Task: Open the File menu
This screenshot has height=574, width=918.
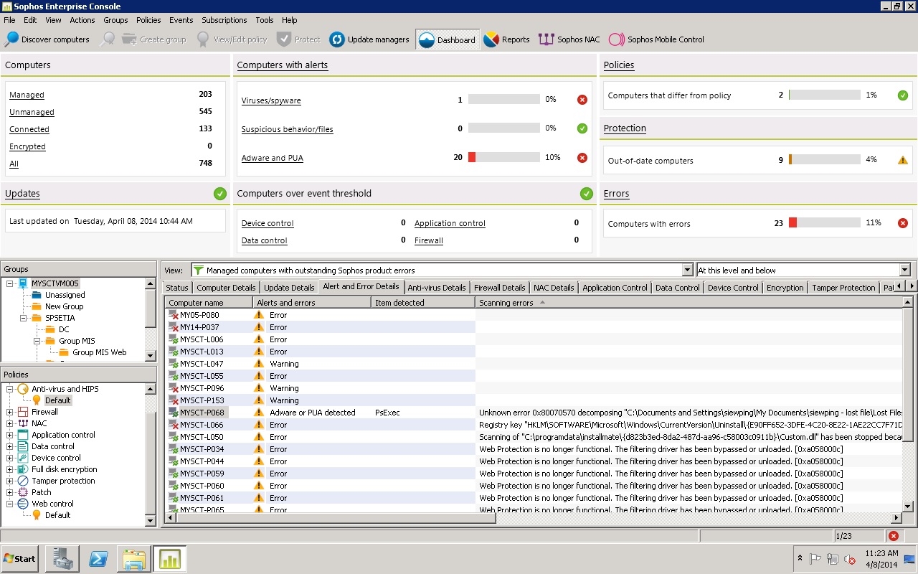Action: click(x=9, y=20)
